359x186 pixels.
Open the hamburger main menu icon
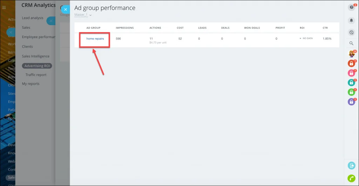pos(4,8)
